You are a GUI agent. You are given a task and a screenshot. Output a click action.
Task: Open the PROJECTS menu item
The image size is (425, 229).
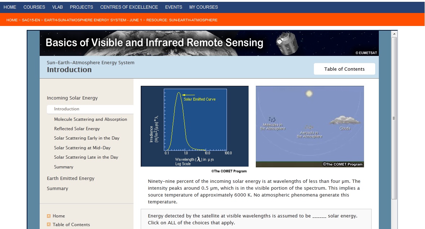pyautogui.click(x=81, y=7)
